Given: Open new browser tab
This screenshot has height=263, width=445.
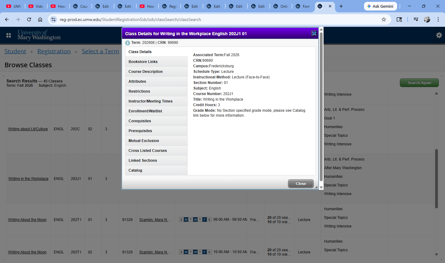Looking at the screenshot, I should 341,6.
